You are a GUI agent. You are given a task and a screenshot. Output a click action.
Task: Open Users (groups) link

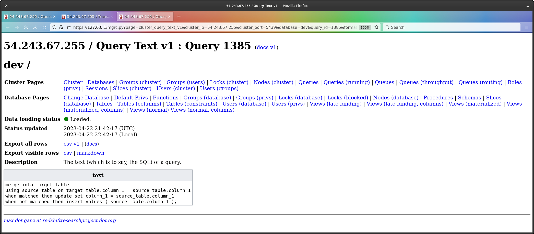point(219,88)
